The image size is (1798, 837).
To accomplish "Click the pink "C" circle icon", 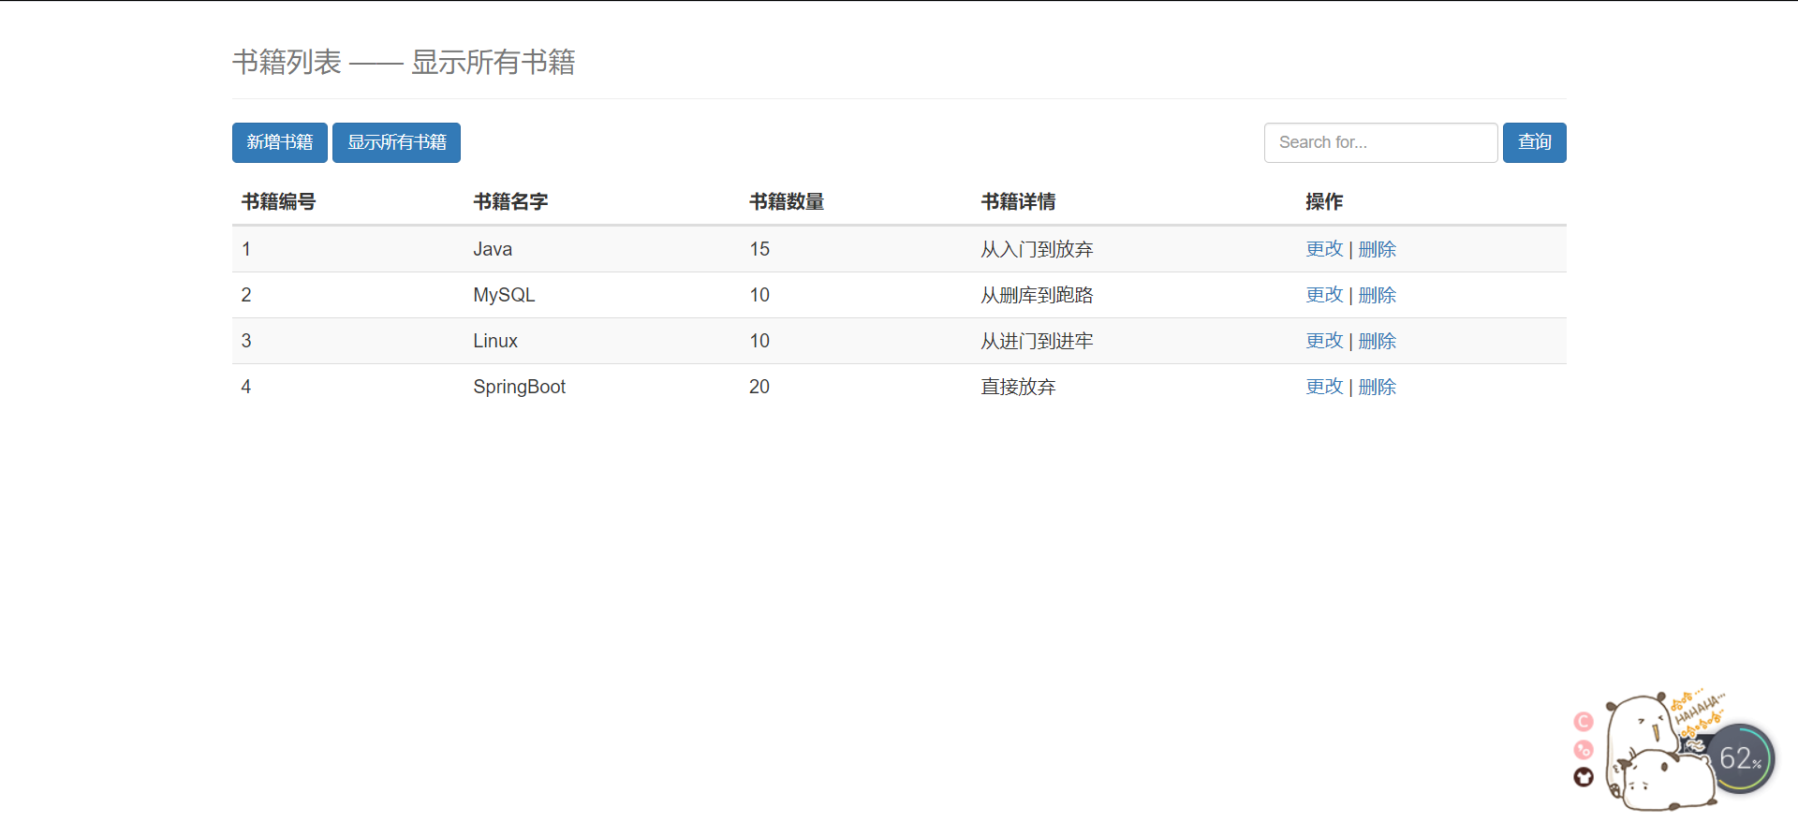I will (1584, 721).
